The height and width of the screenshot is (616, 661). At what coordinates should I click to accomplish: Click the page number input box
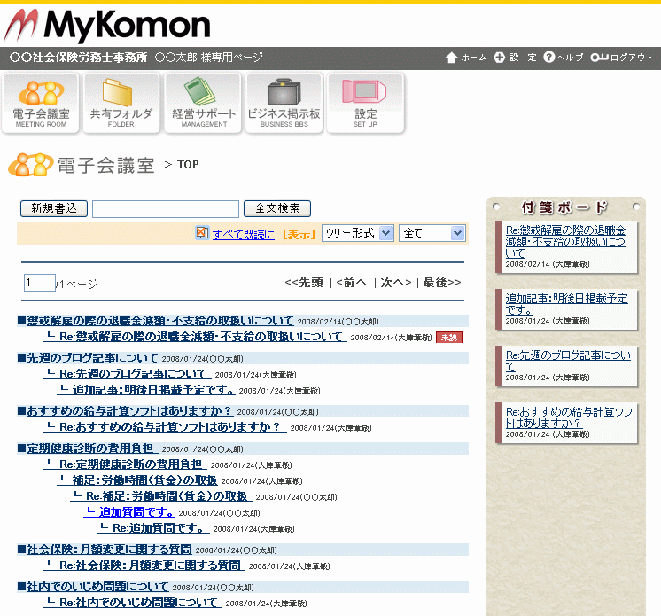(39, 283)
